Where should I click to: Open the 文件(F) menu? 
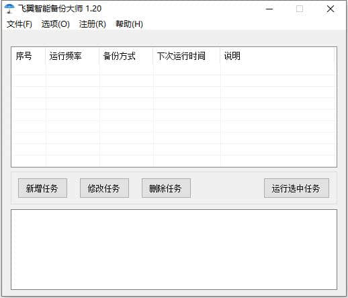(19, 24)
